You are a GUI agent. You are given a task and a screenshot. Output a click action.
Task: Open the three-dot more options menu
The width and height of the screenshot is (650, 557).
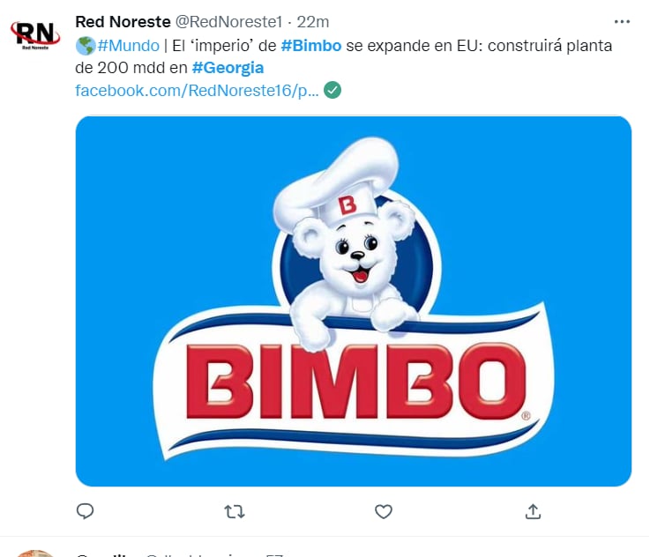point(623,21)
